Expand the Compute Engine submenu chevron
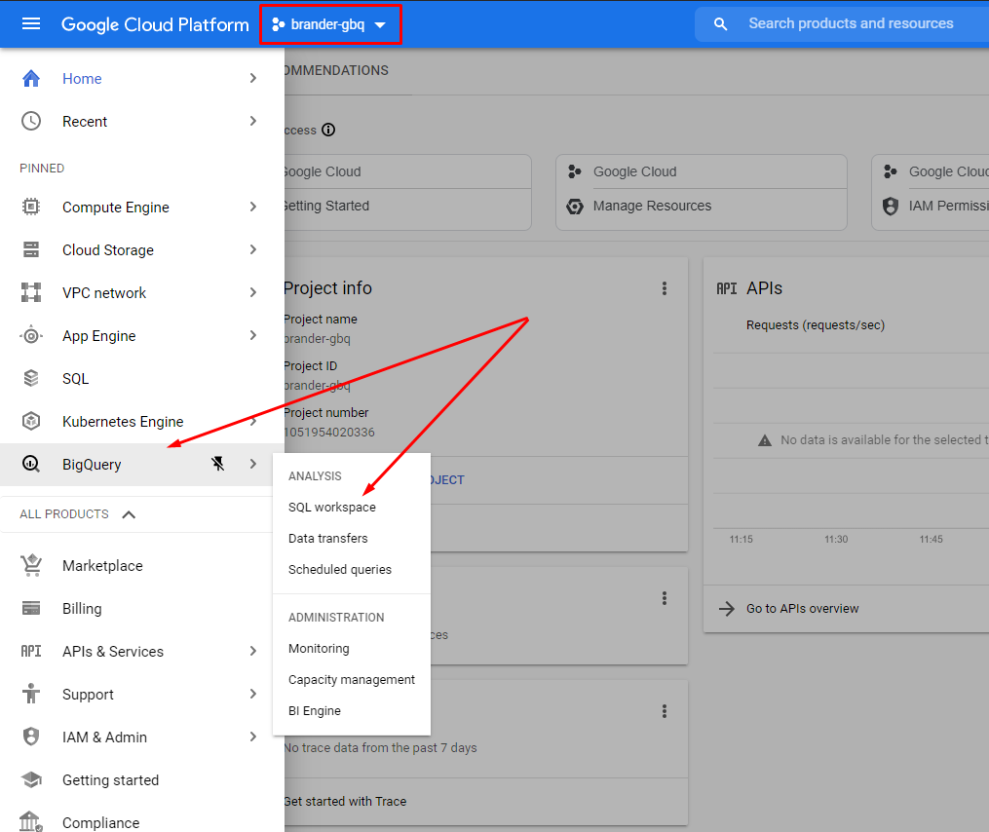 point(252,208)
